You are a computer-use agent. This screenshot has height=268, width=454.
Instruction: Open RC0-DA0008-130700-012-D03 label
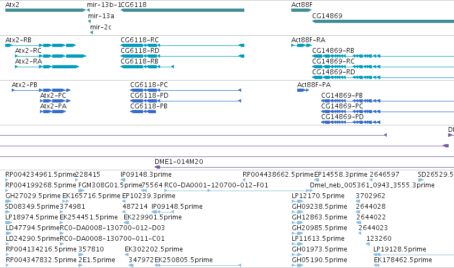112,228
